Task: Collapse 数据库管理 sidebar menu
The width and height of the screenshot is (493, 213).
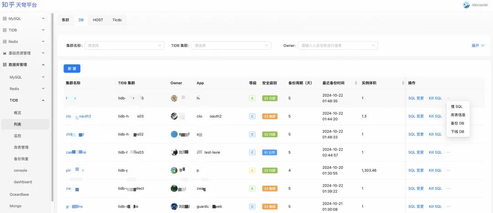Action: point(43,65)
